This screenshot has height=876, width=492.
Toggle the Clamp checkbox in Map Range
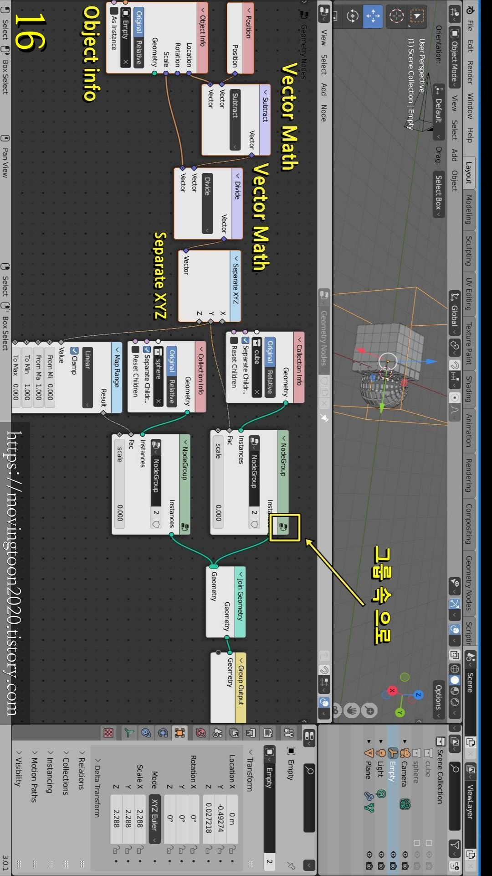pos(74,351)
